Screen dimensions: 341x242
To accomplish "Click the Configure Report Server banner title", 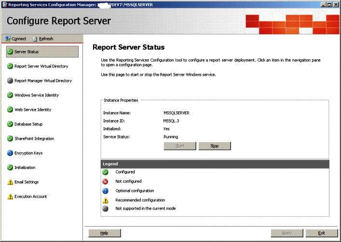I will (x=59, y=21).
